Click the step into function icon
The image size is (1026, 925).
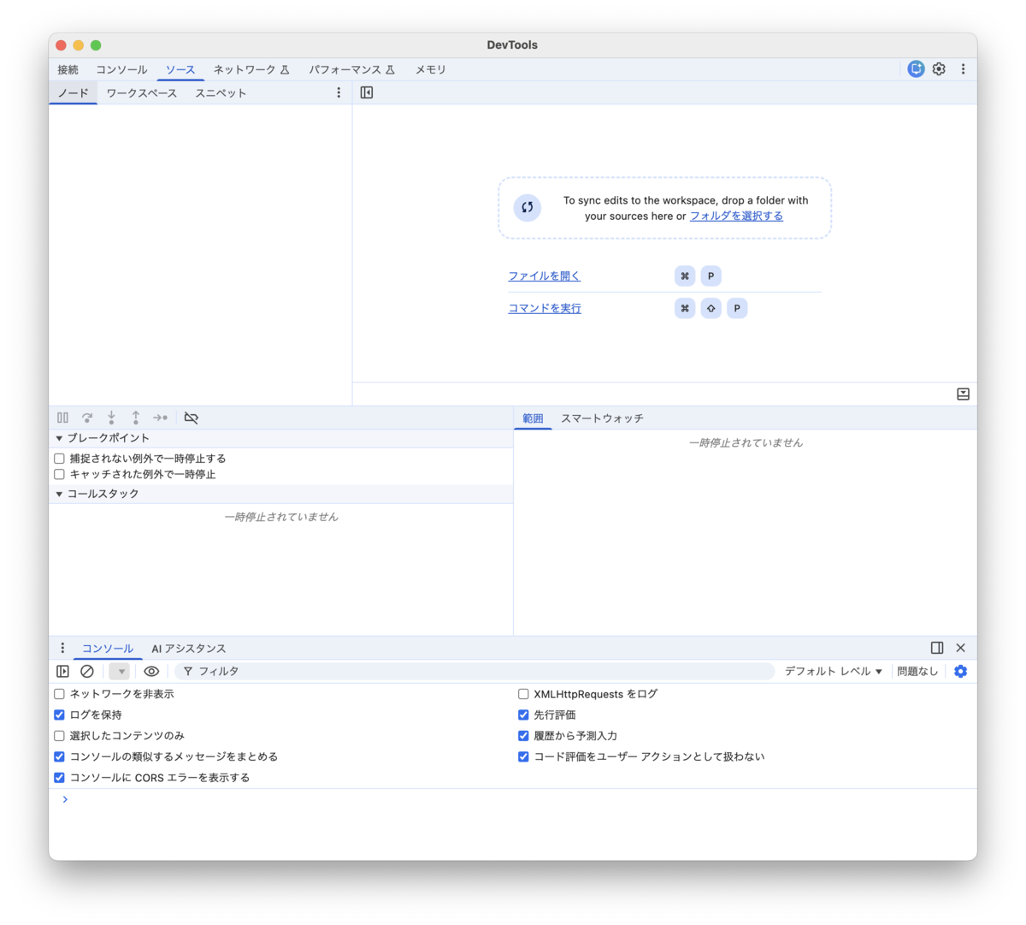(111, 418)
